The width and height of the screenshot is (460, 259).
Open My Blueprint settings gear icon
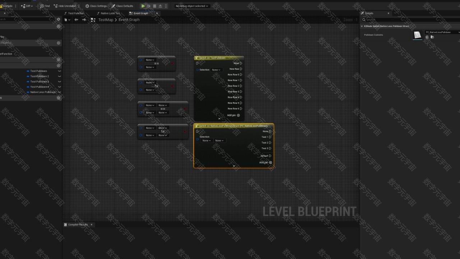coord(59,19)
